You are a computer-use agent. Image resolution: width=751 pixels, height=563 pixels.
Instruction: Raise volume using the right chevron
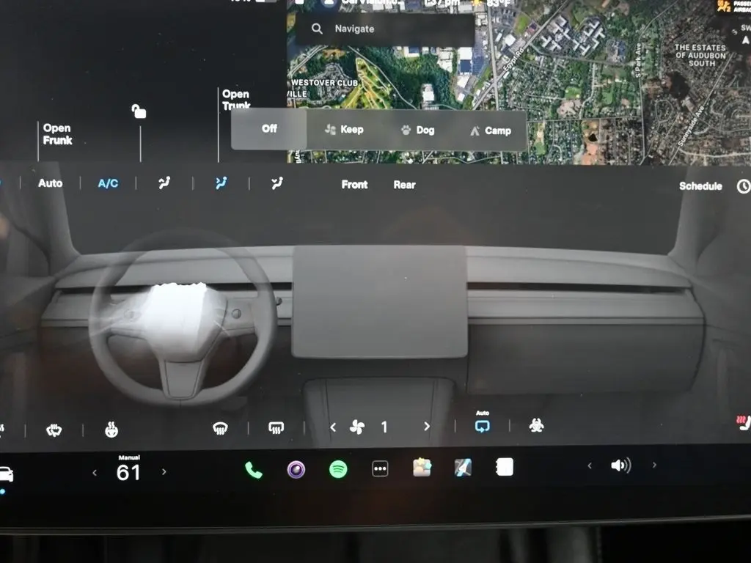[x=654, y=466]
